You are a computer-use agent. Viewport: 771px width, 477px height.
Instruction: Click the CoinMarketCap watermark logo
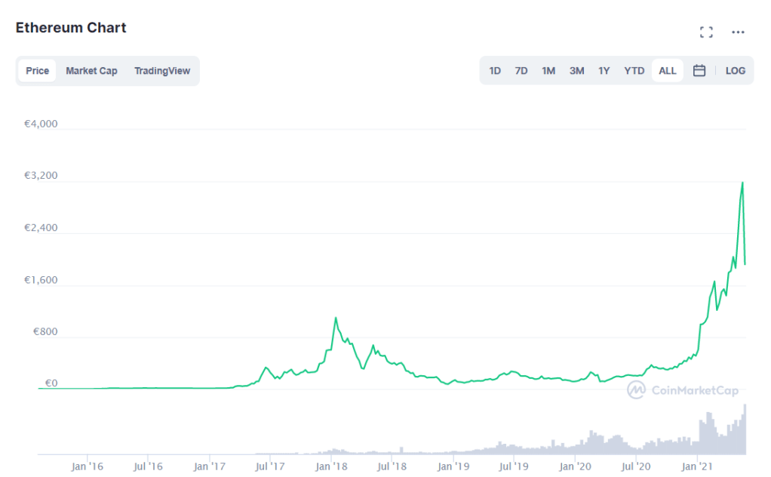pyautogui.click(x=683, y=389)
